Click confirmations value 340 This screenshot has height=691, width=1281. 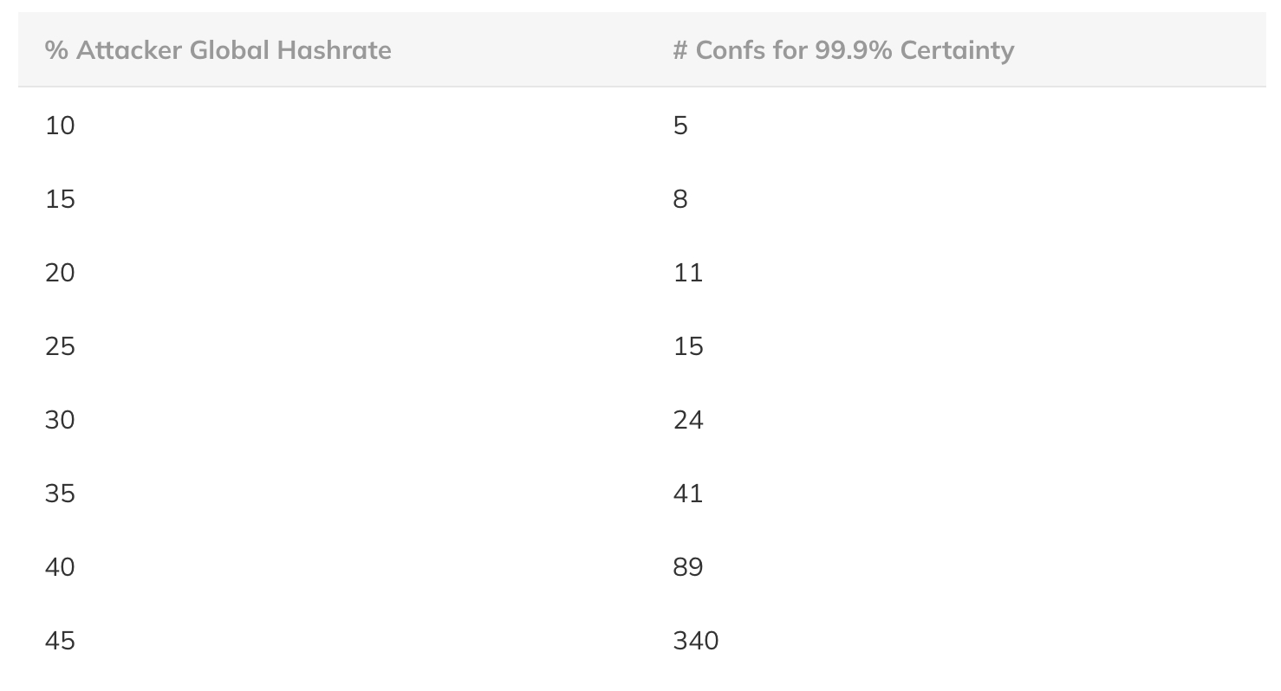point(696,641)
